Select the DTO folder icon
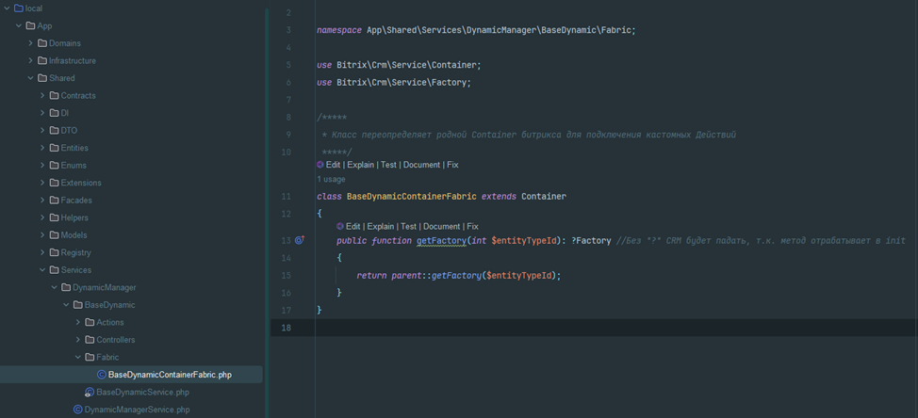 pos(55,130)
